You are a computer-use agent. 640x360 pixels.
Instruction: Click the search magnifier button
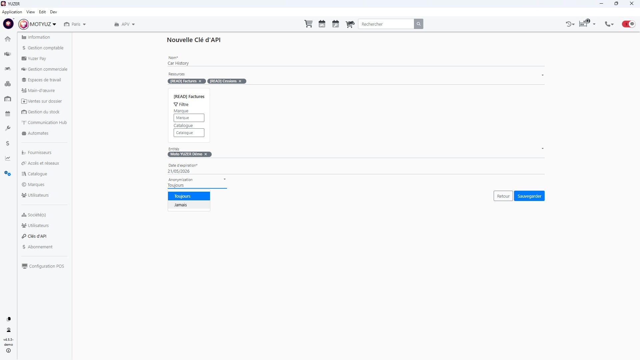click(419, 24)
